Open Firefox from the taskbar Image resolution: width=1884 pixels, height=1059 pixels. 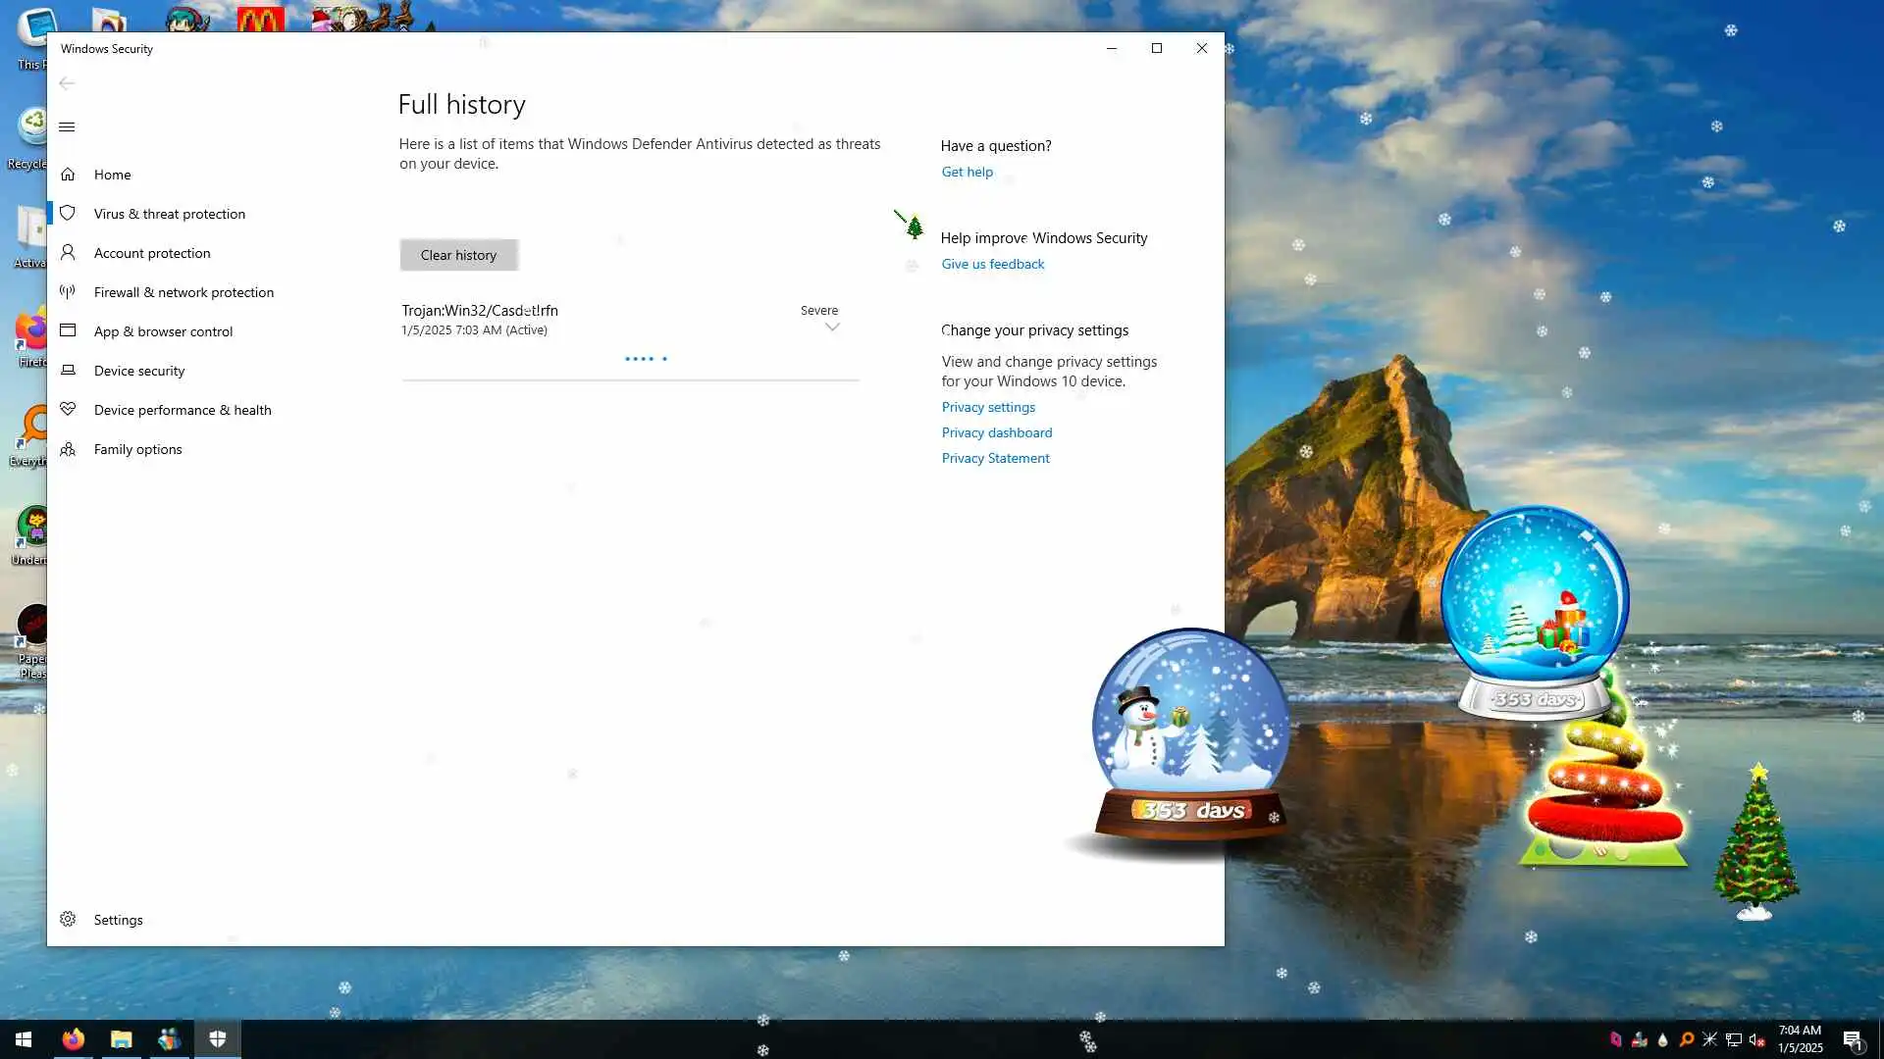click(74, 1039)
